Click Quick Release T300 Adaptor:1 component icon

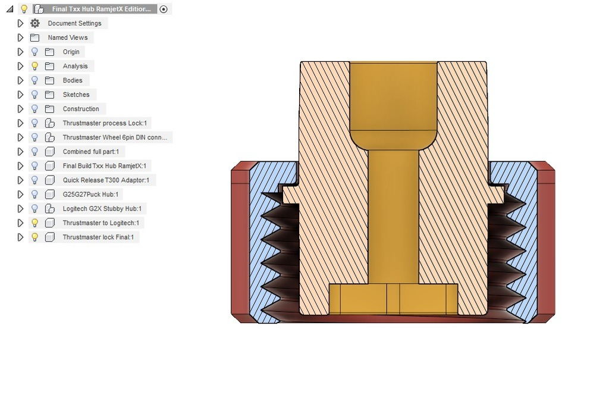50,180
